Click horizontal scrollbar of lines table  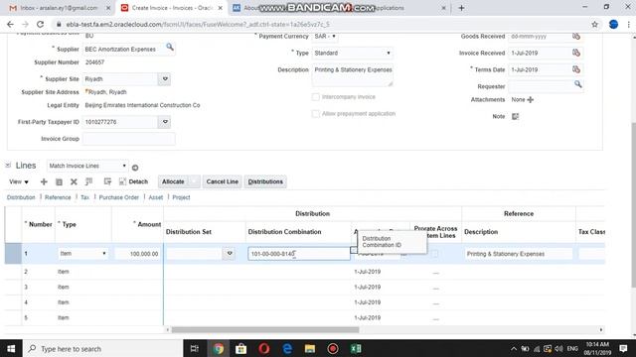pyautogui.click(x=265, y=330)
